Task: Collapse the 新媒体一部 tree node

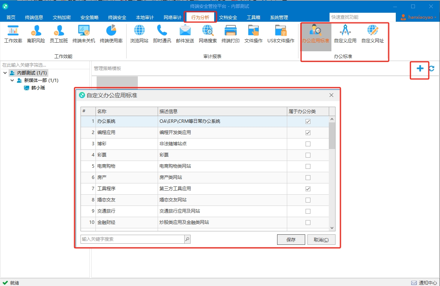Action: coord(12,80)
